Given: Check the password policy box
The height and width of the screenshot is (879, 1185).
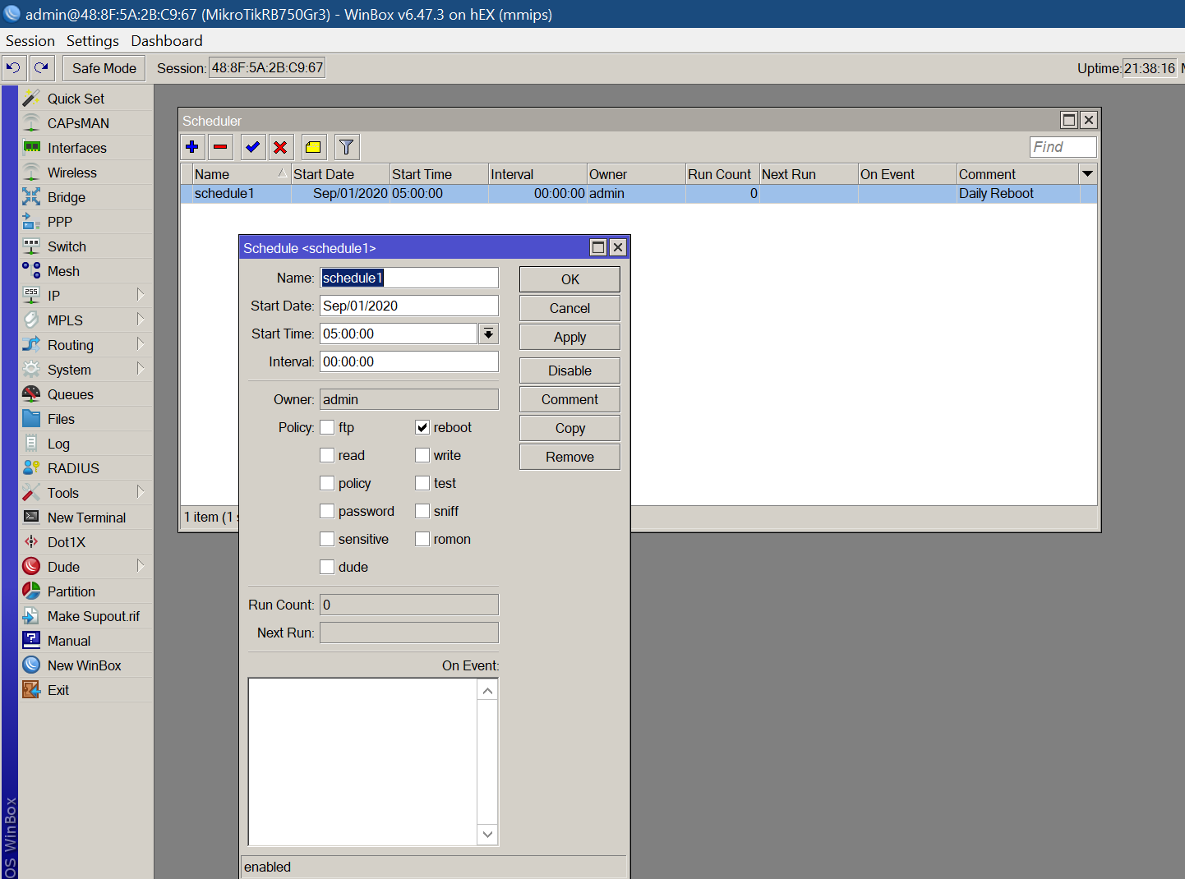Looking at the screenshot, I should pos(327,511).
